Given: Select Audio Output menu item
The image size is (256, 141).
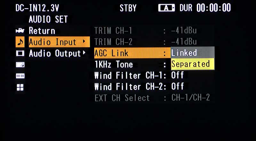Looking at the screenshot, I should [55, 53].
